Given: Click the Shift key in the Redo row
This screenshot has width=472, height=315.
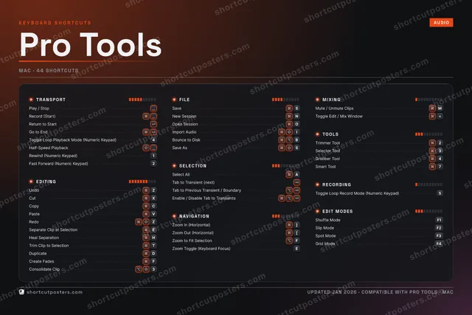Looking at the screenshot, I should 146,222.
